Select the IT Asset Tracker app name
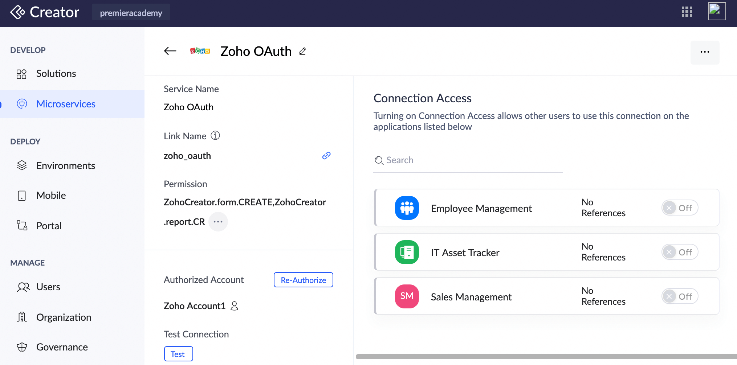This screenshot has height=365, width=737. (465, 253)
